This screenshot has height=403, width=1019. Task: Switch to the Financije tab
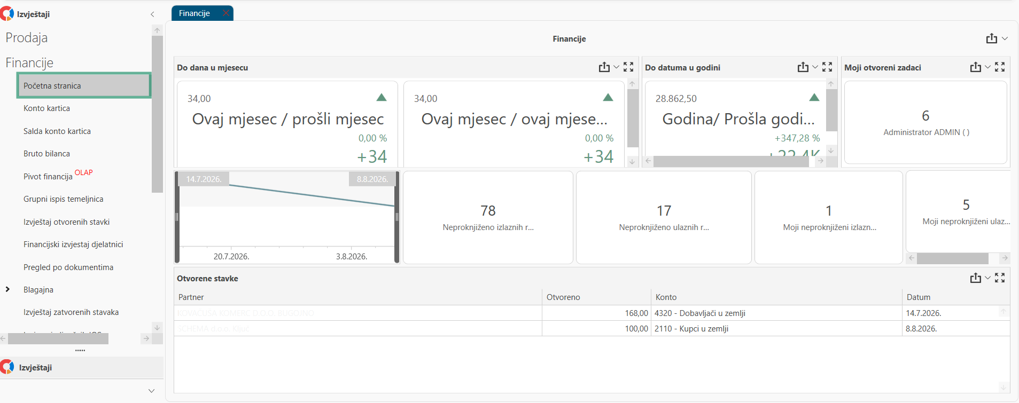(x=195, y=13)
